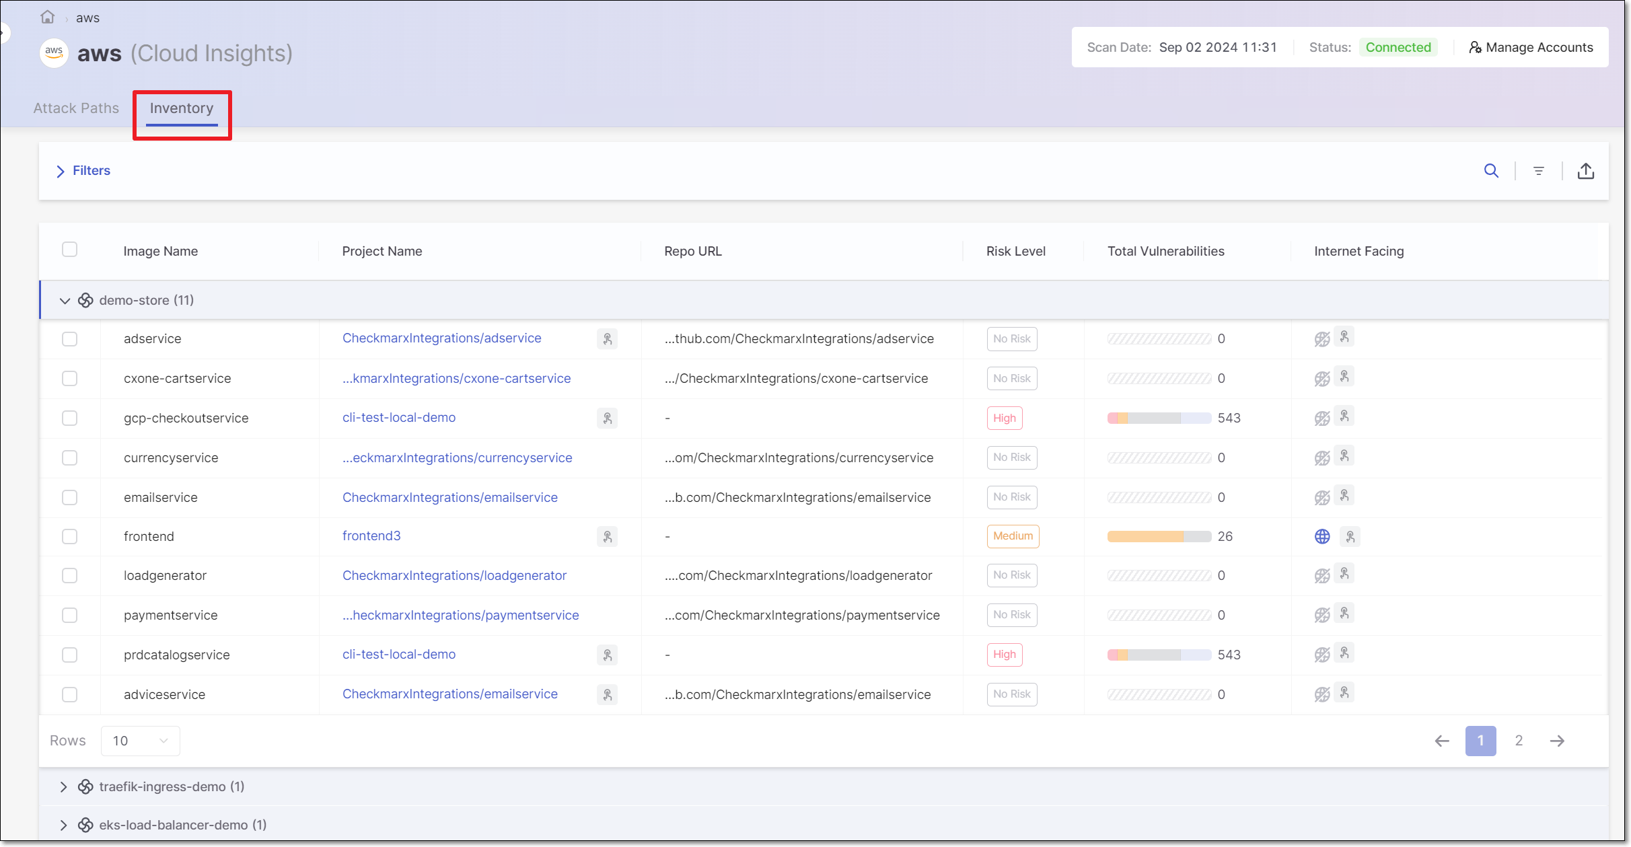Click the Risk Level column header
The image size is (1631, 847).
tap(1015, 251)
